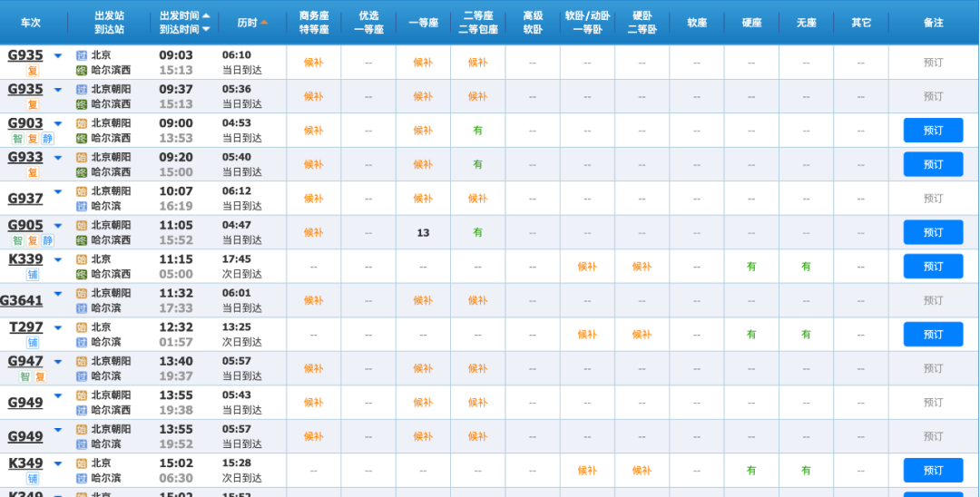Click the 复 Fuxing icon under G933
Image resolution: width=980 pixels, height=497 pixels.
coord(33,172)
